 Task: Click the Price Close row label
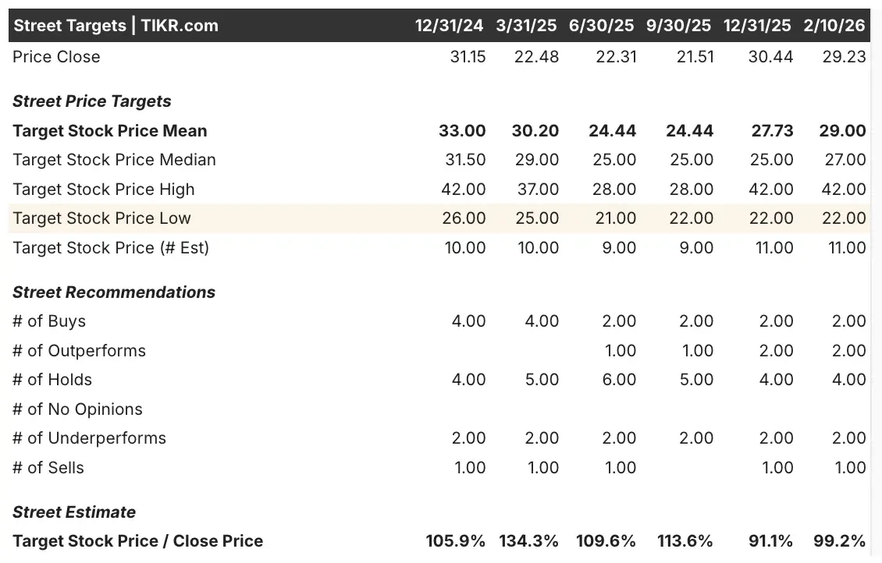(56, 57)
